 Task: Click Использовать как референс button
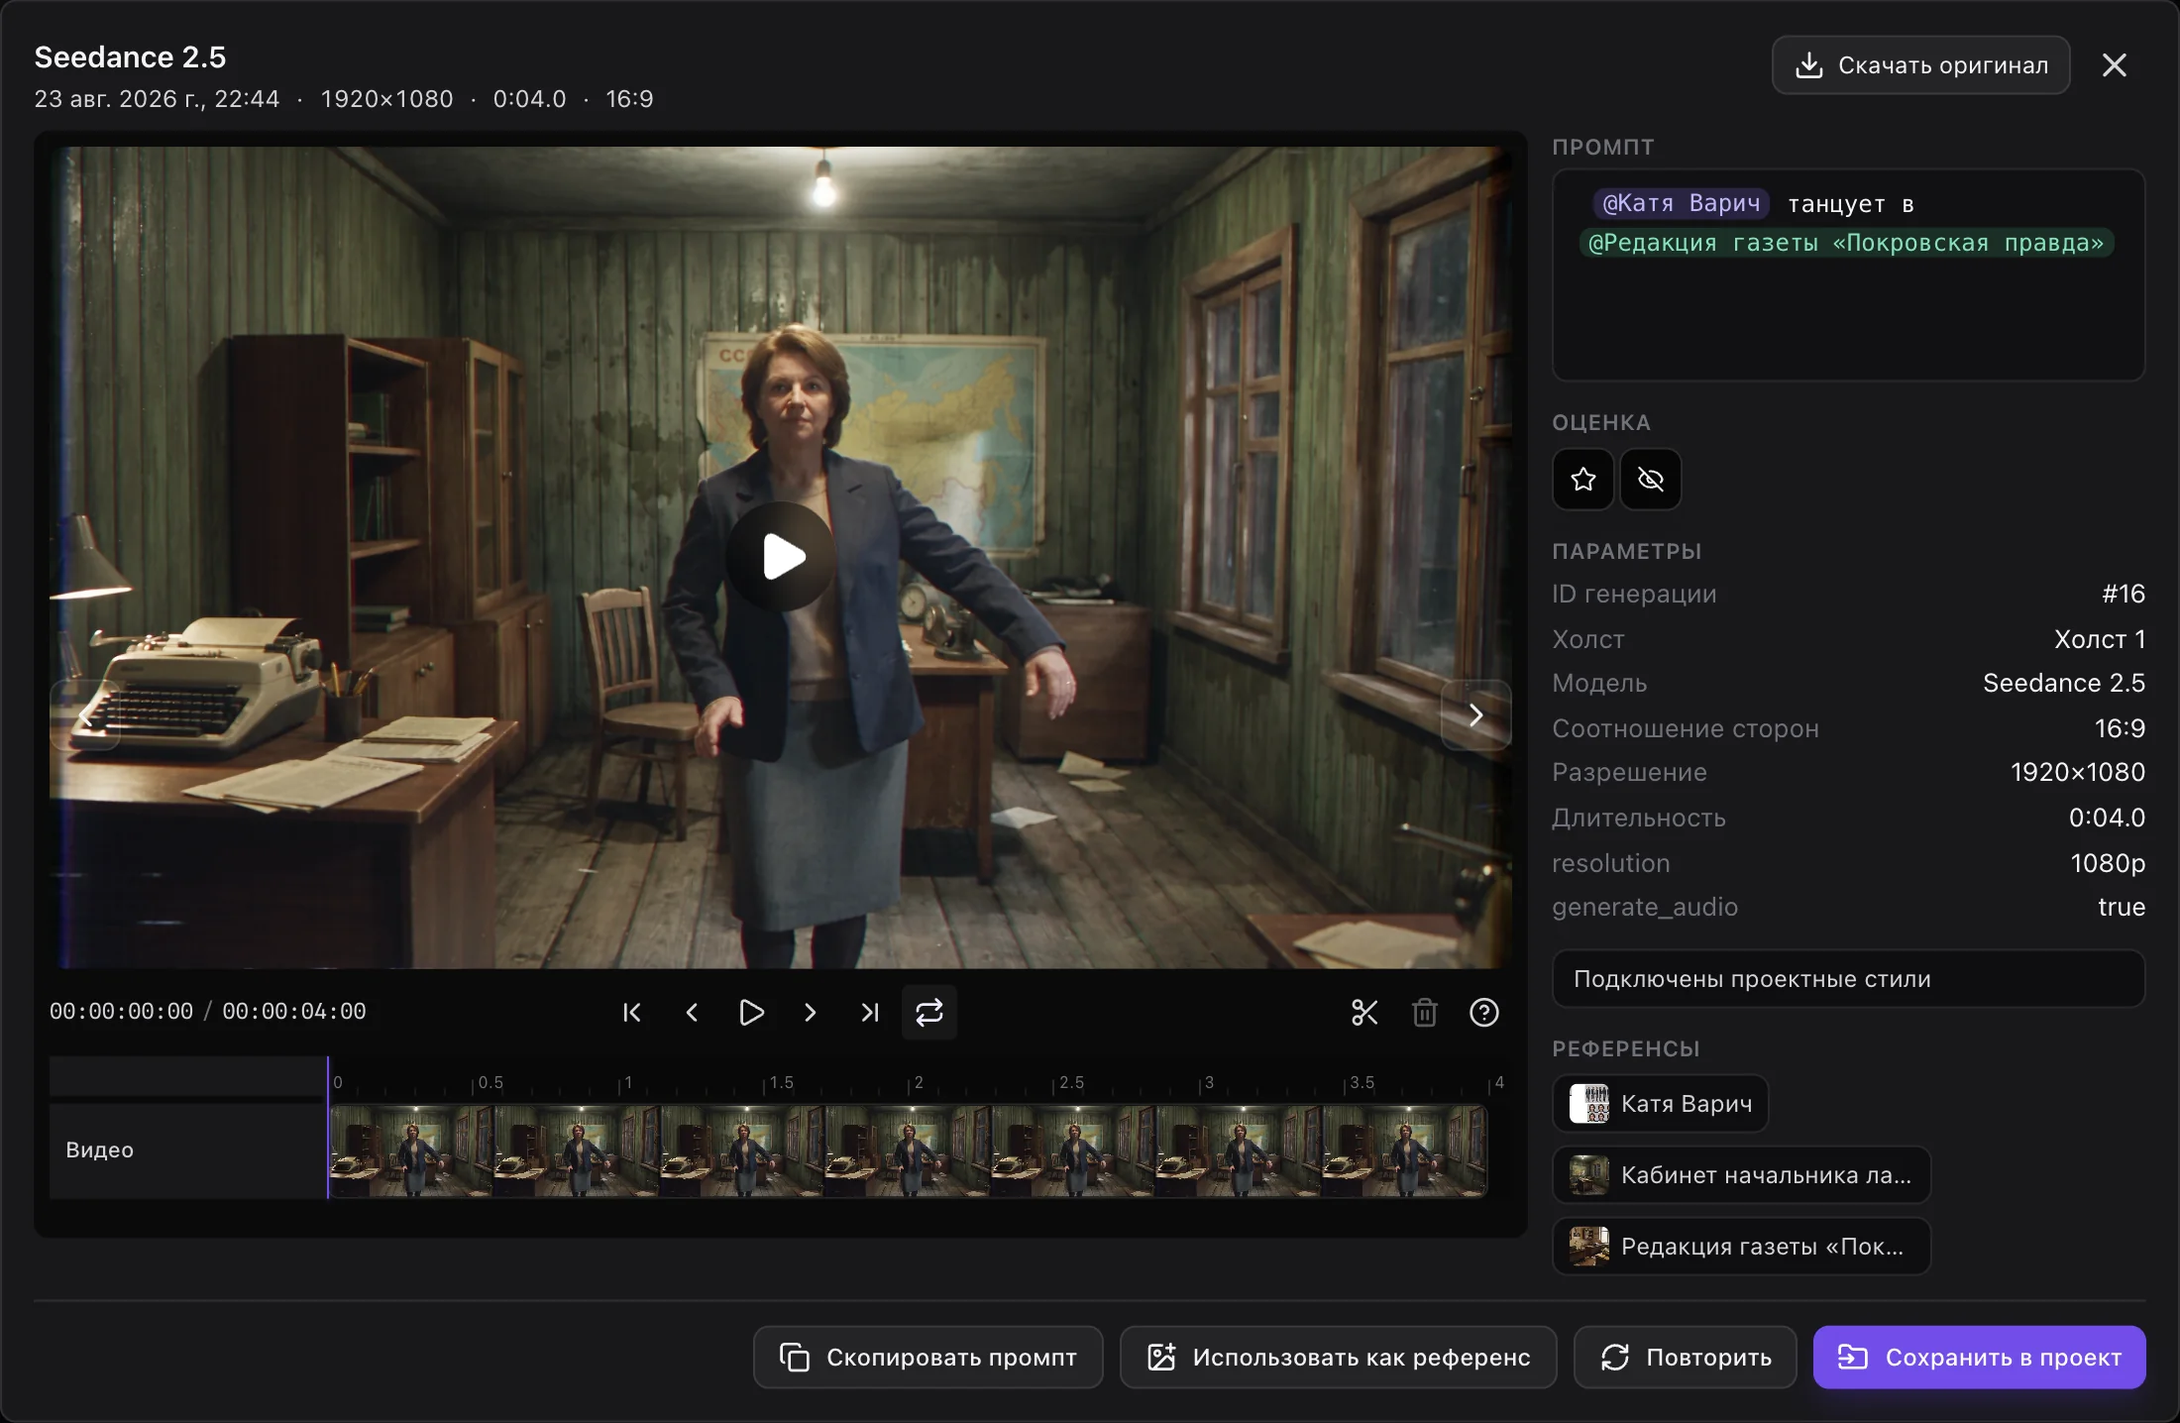click(1339, 1358)
